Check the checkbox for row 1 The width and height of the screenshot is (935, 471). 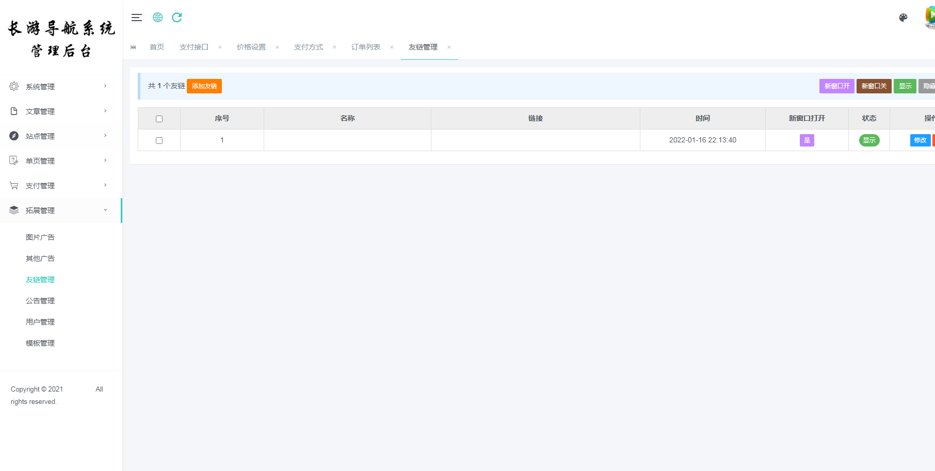[159, 140]
